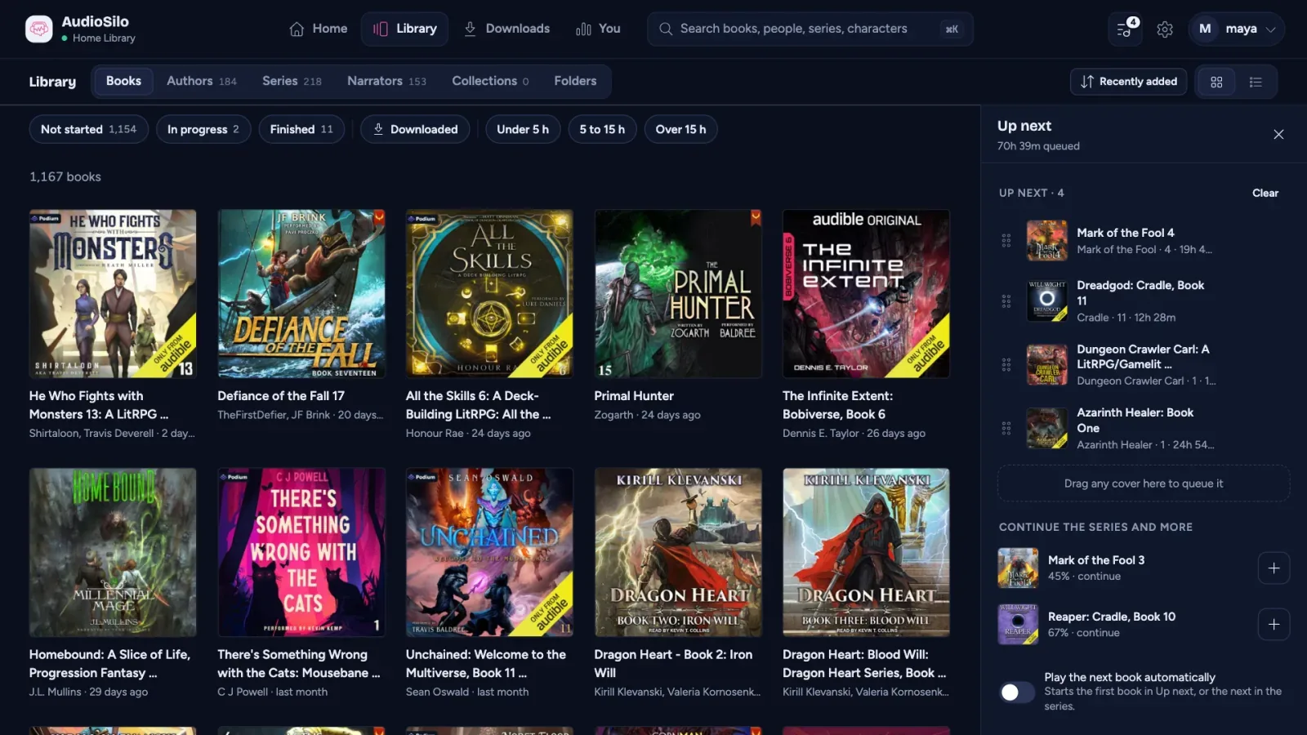This screenshot has width=1307, height=735.
Task: Filter books Under 5 h
Action: (x=523, y=129)
